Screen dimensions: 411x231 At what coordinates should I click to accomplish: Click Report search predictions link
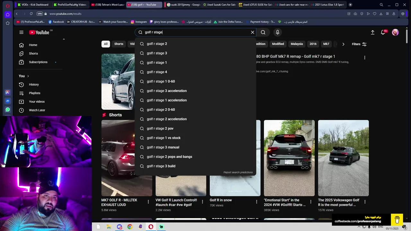238,173
